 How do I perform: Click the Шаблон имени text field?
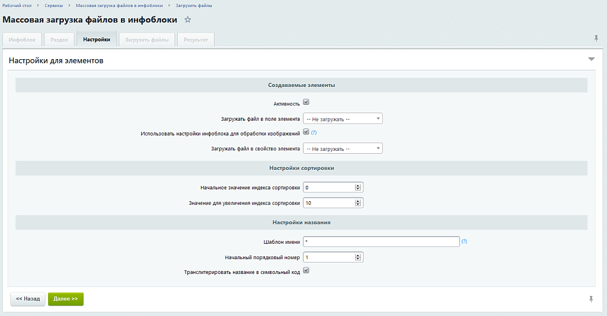tap(381, 241)
